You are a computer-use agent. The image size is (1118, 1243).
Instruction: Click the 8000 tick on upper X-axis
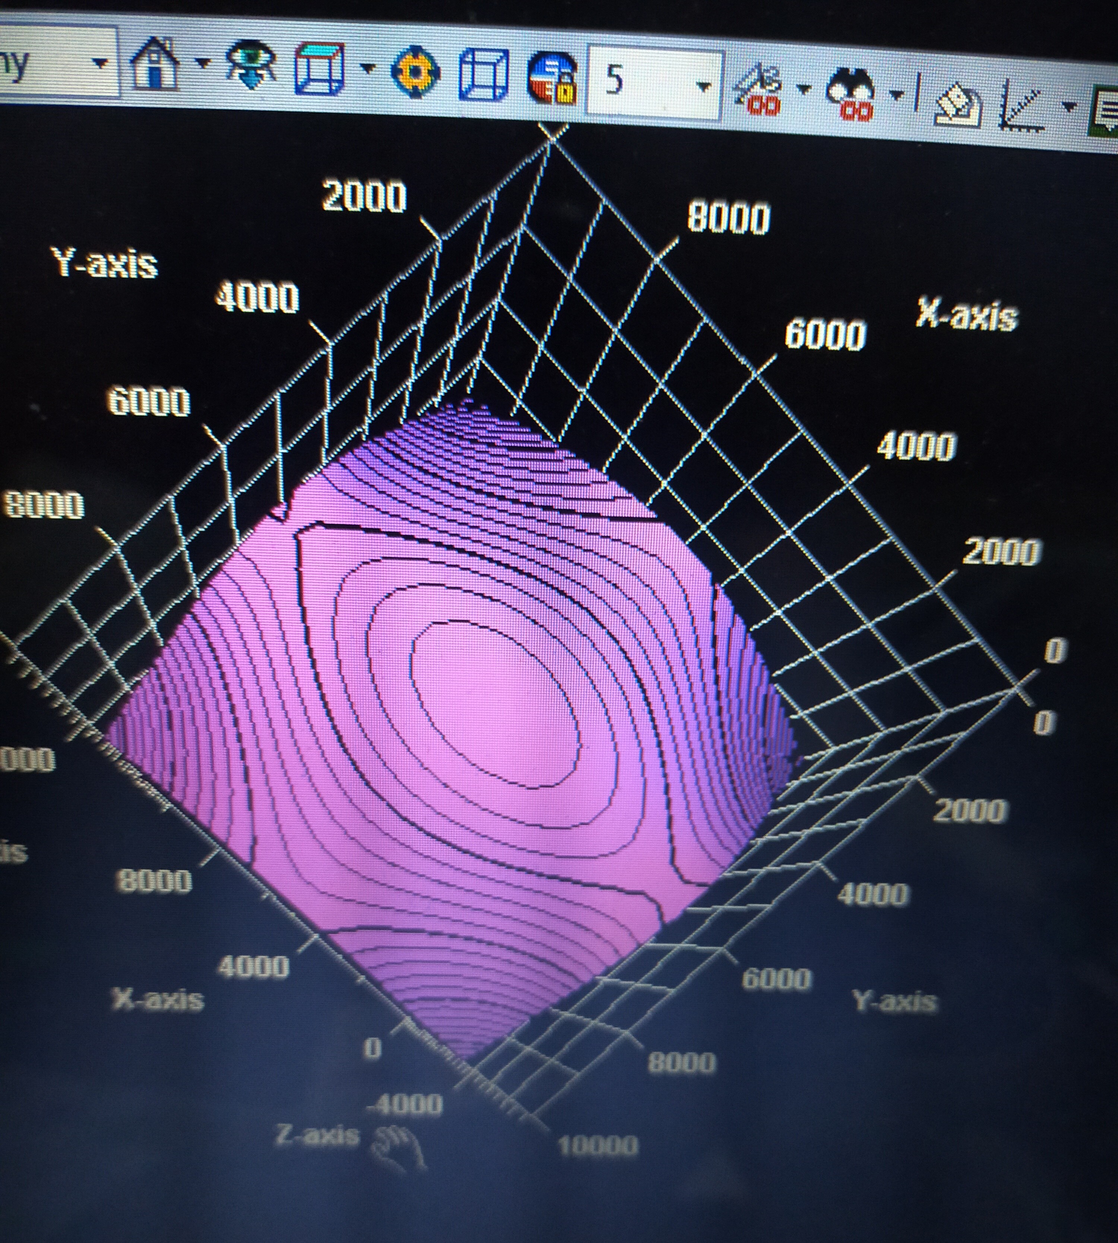pos(729,218)
